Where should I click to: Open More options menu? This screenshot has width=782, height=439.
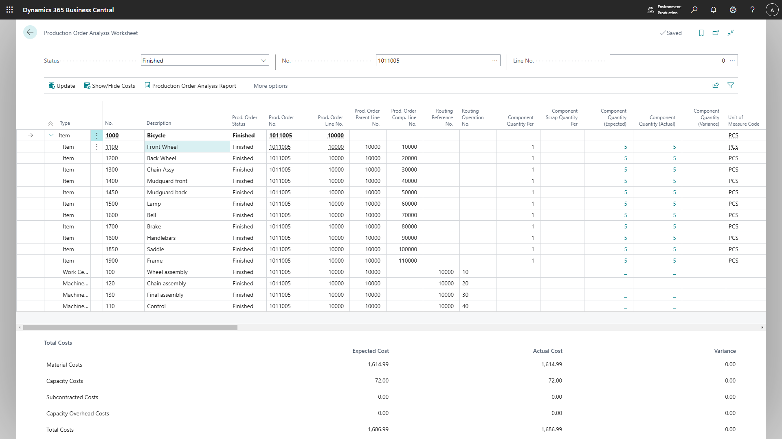point(270,86)
